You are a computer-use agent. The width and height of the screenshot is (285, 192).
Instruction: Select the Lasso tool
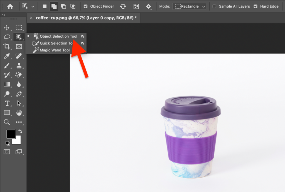7,37
